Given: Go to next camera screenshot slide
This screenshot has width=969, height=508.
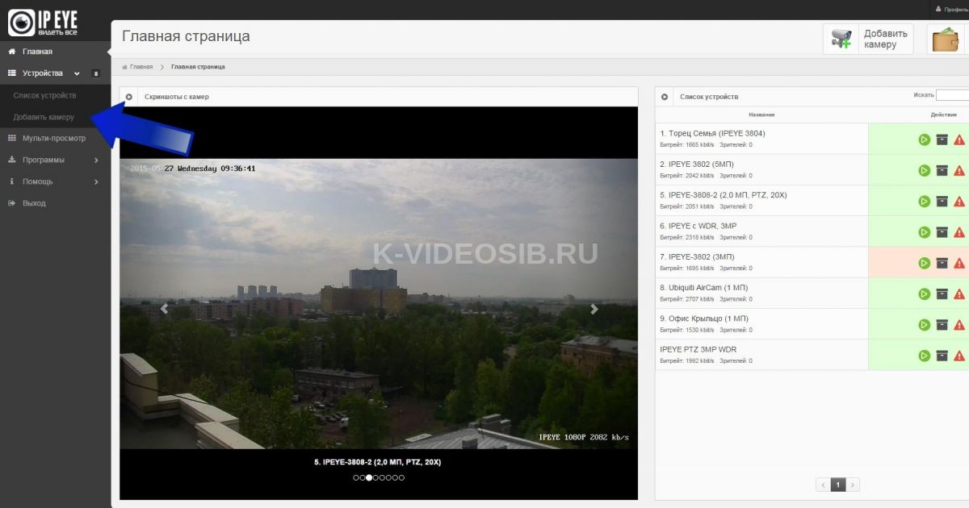Looking at the screenshot, I should [594, 309].
